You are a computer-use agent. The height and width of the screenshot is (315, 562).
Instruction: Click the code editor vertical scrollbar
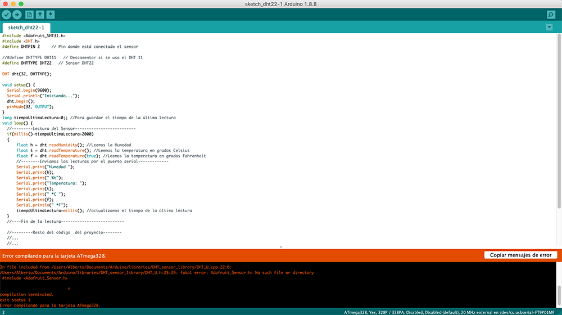559,121
